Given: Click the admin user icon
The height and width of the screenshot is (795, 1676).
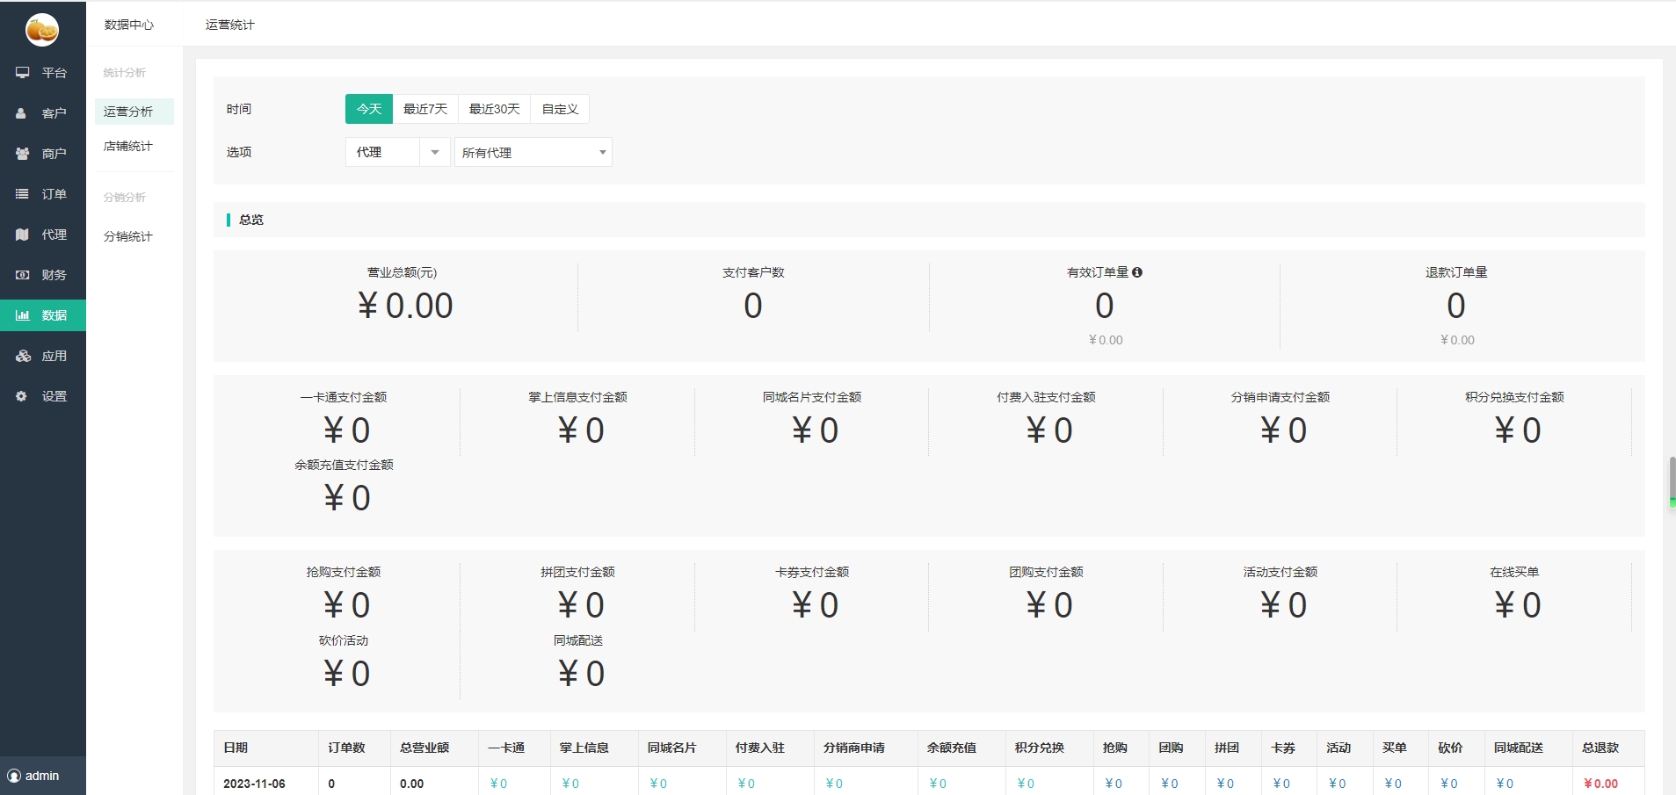Looking at the screenshot, I should (x=14, y=776).
